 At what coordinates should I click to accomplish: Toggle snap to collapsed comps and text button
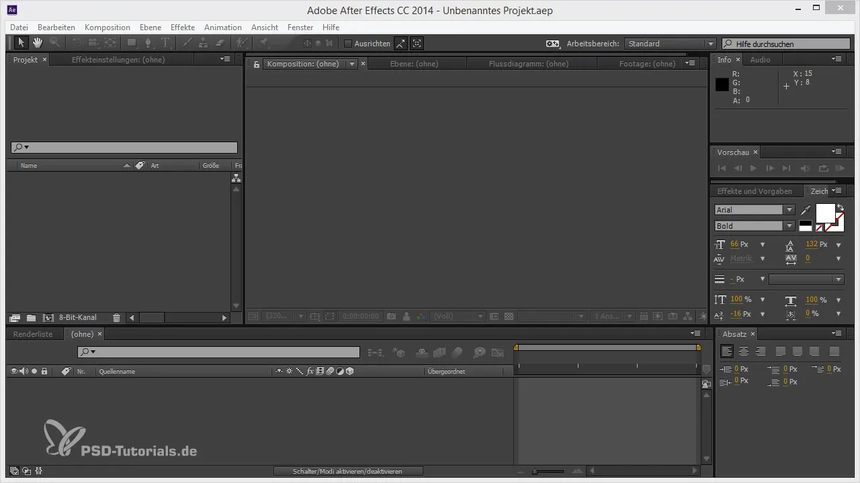pos(417,44)
